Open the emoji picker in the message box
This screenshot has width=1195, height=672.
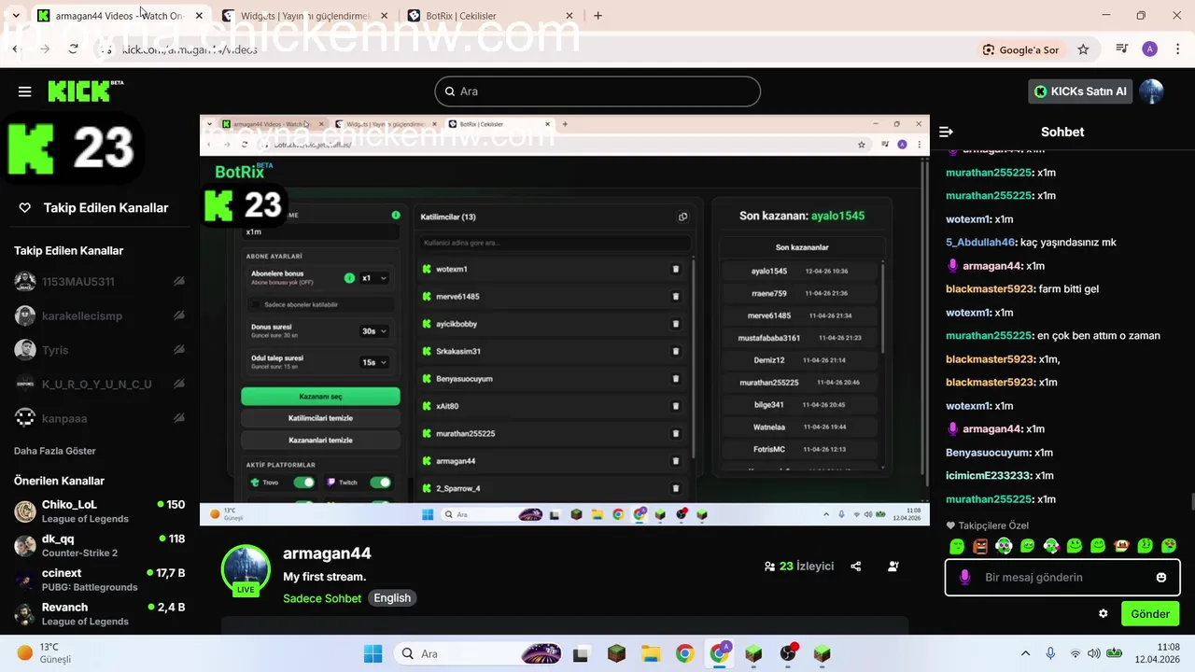(x=1161, y=578)
